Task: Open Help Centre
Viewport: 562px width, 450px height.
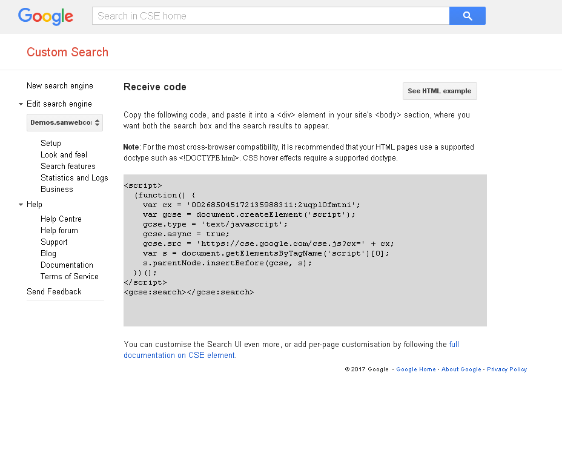Action: 61,219
